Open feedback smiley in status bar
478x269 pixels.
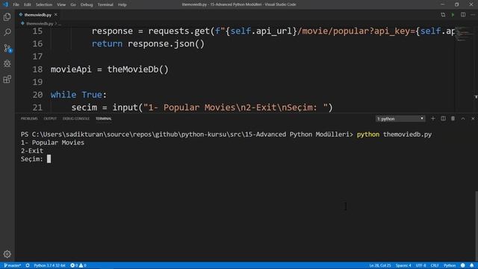pos(463,265)
